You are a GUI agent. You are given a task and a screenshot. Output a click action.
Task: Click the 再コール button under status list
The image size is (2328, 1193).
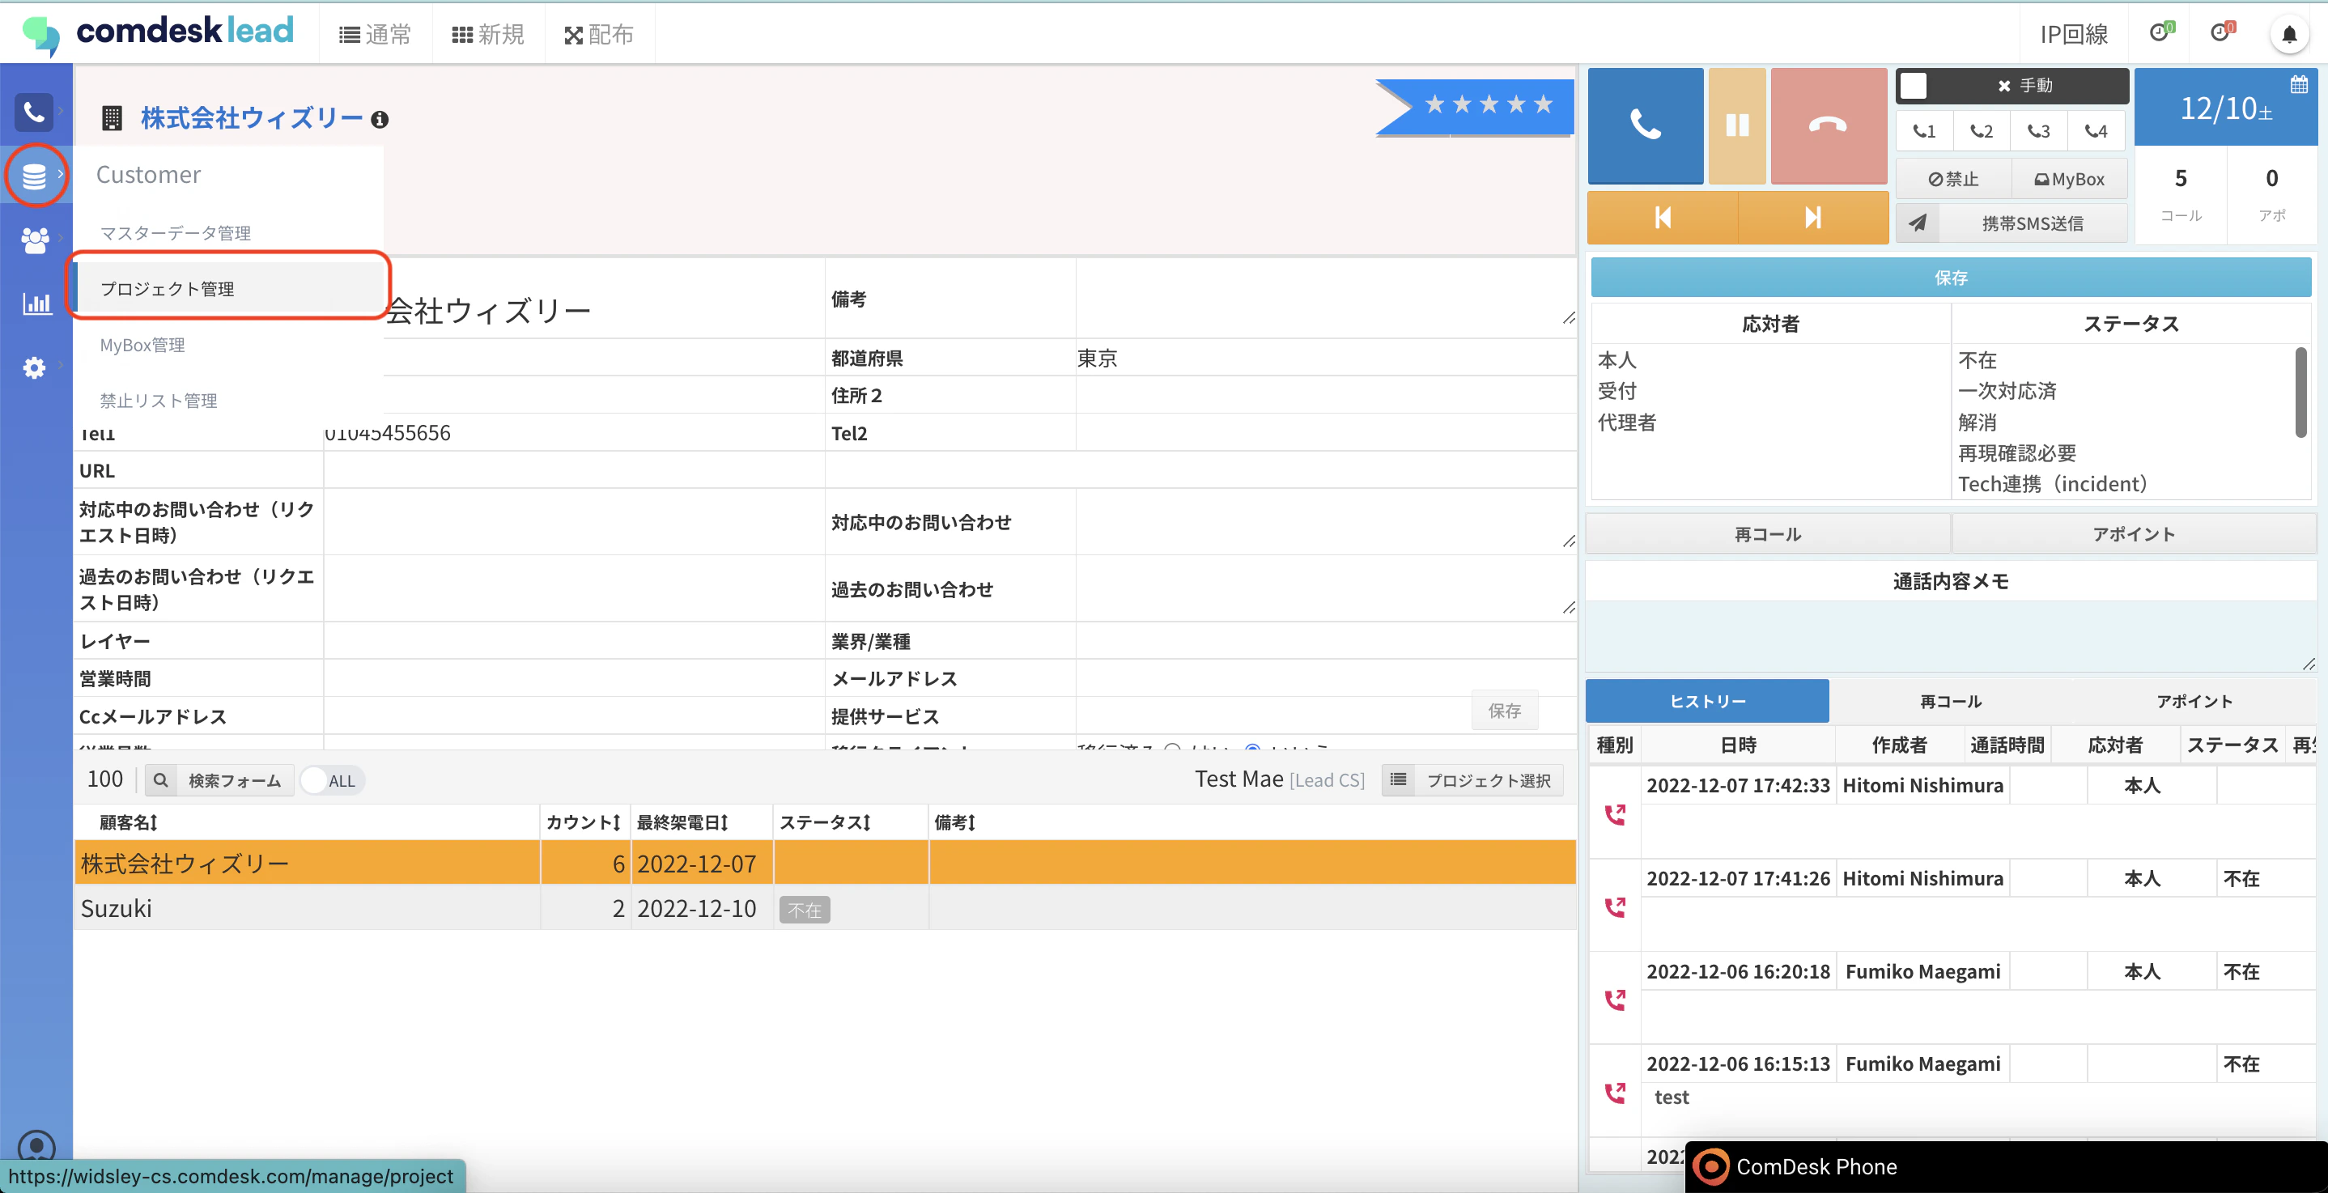pos(1768,534)
